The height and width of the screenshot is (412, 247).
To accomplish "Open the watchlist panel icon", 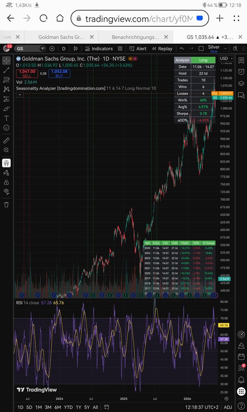I will click(241, 61).
